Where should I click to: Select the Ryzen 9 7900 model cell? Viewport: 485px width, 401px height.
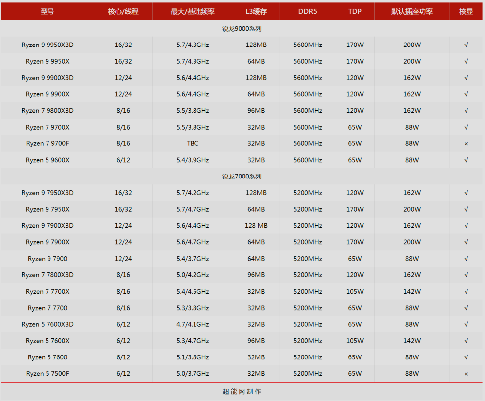48,259
